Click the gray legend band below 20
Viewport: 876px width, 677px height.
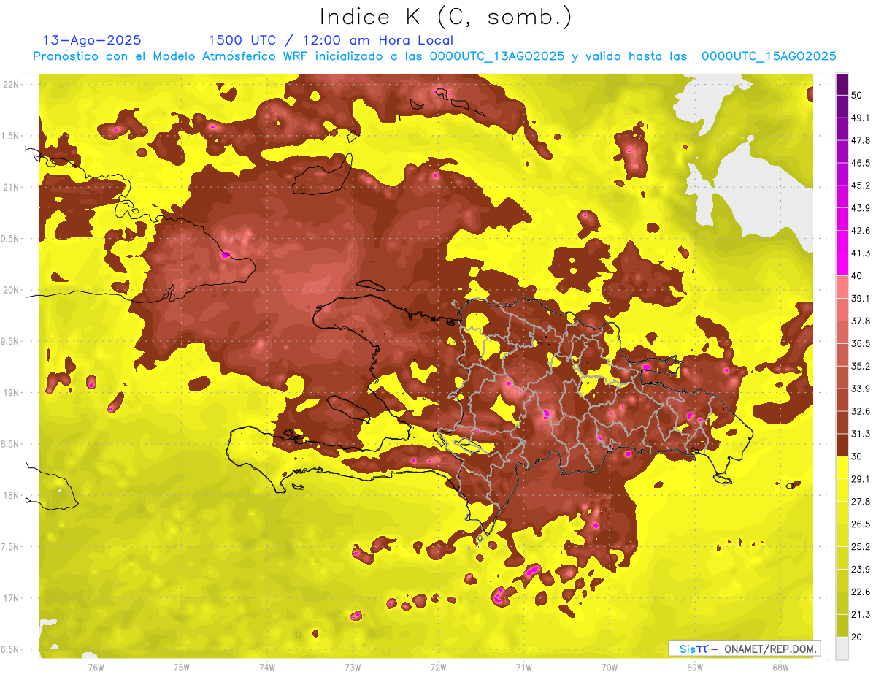pyautogui.click(x=842, y=648)
